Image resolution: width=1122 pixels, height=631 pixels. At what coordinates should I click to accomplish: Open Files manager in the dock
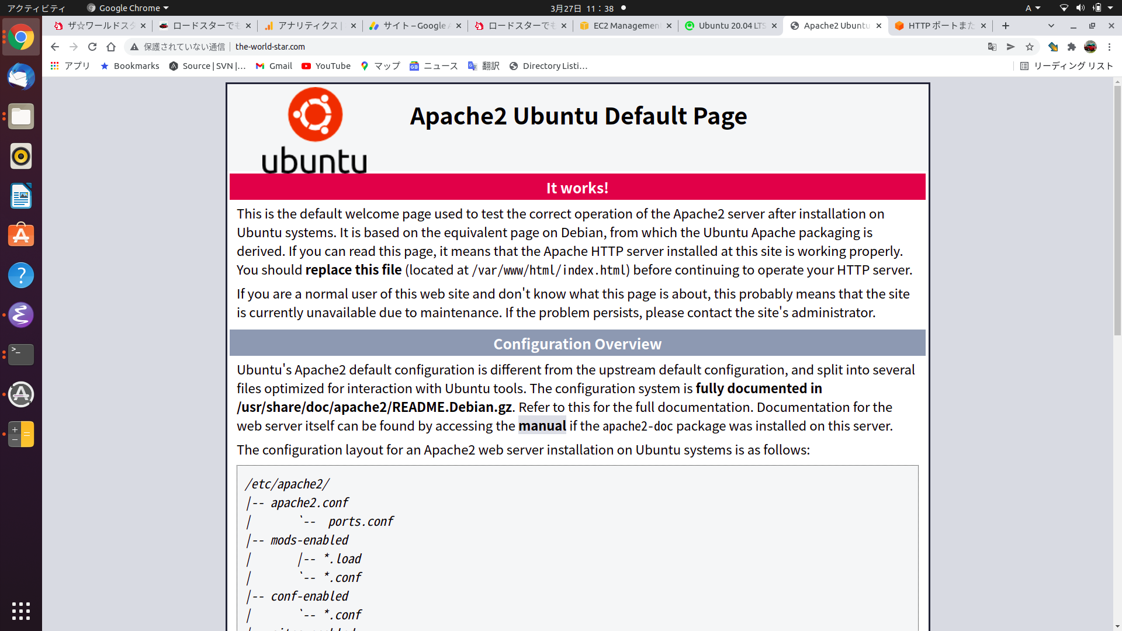pos(21,117)
